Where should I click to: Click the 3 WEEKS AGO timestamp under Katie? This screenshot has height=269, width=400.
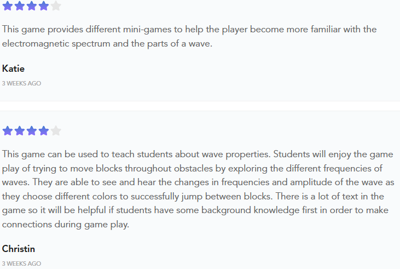[21, 83]
